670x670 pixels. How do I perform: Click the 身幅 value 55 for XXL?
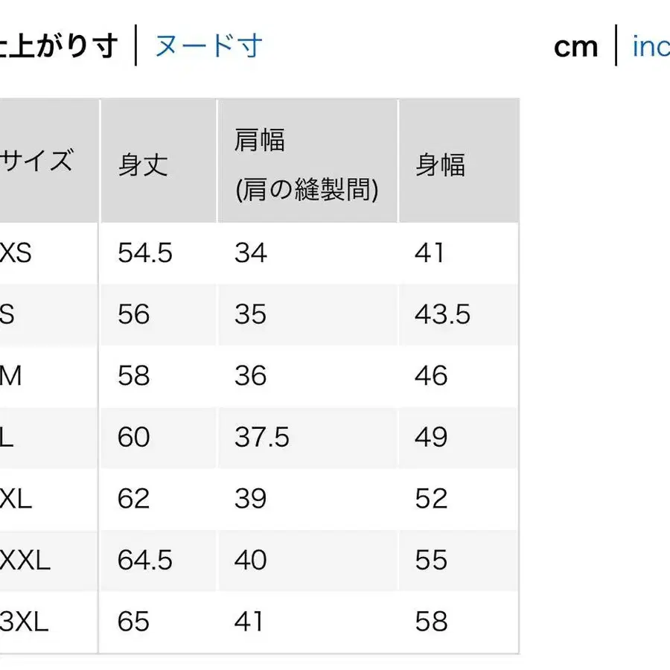430,560
